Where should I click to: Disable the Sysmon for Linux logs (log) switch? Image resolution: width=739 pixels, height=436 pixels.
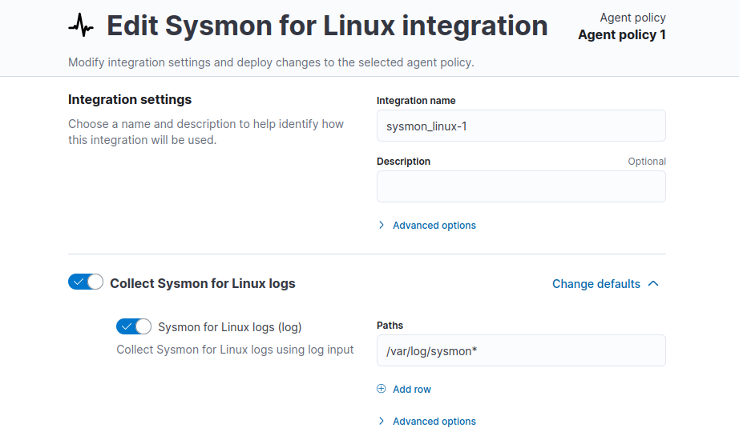(134, 326)
